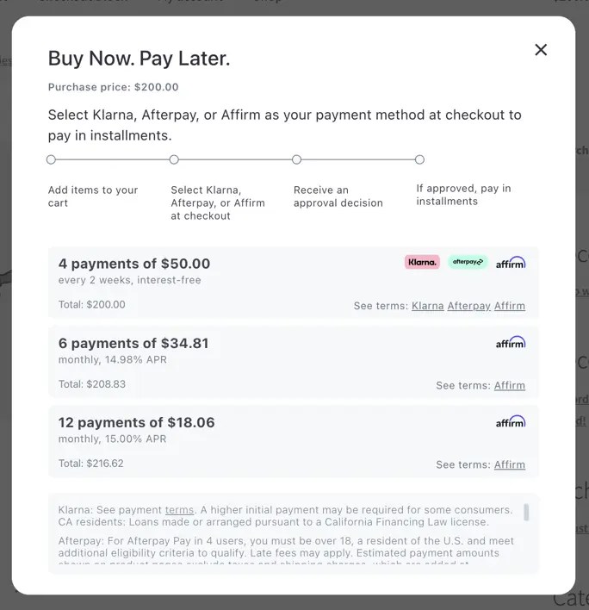Close the Buy Now Pay Later dialog

coord(541,50)
